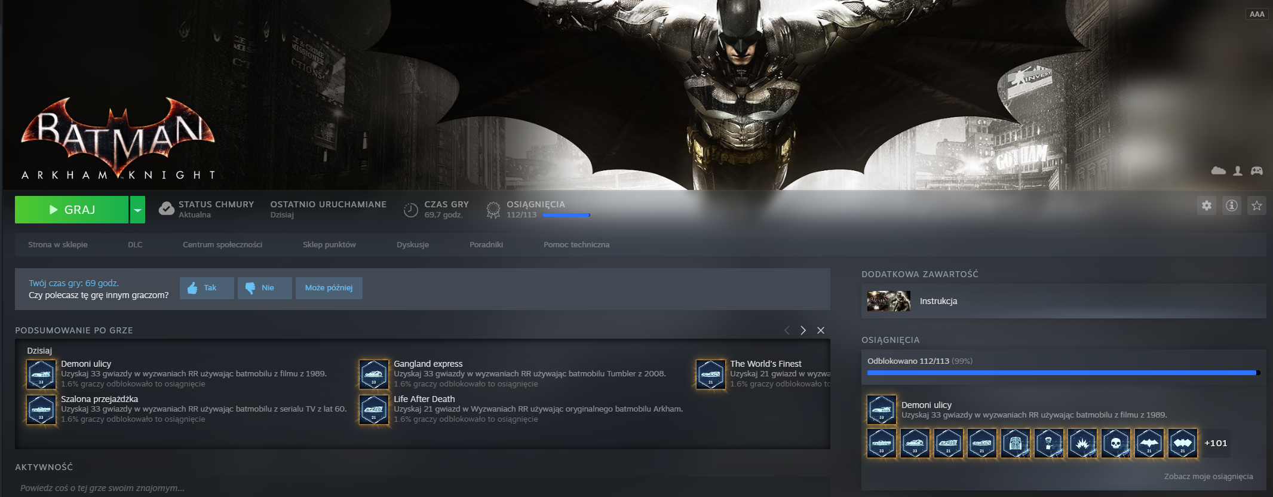Click the single-player person icon on the banner
The width and height of the screenshot is (1273, 497).
click(x=1238, y=171)
